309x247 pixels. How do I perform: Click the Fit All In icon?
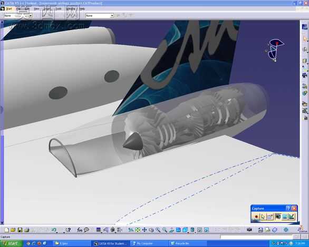coord(138,230)
